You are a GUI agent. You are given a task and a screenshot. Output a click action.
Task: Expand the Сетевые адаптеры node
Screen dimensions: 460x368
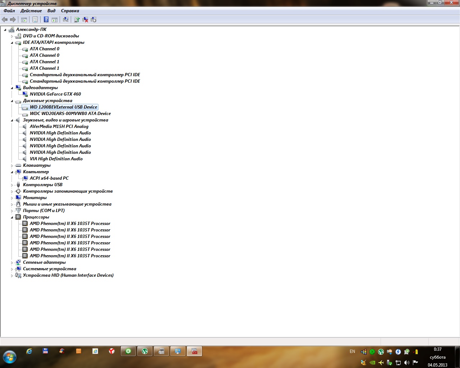(12, 263)
